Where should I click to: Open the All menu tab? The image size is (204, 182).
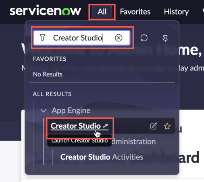pos(102,12)
